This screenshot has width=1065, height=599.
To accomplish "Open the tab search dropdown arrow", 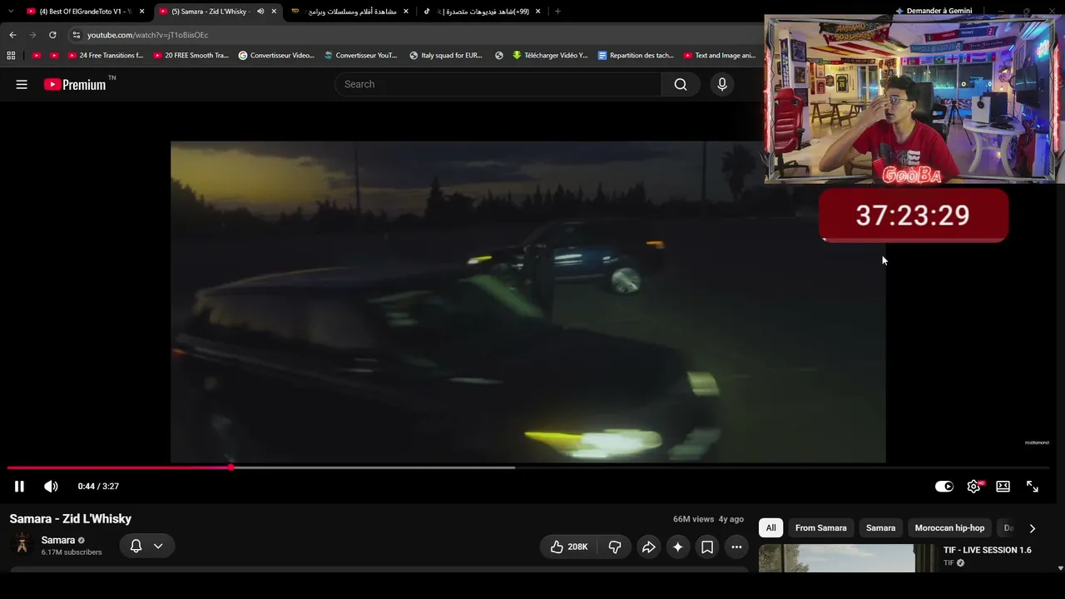I will pyautogui.click(x=11, y=12).
